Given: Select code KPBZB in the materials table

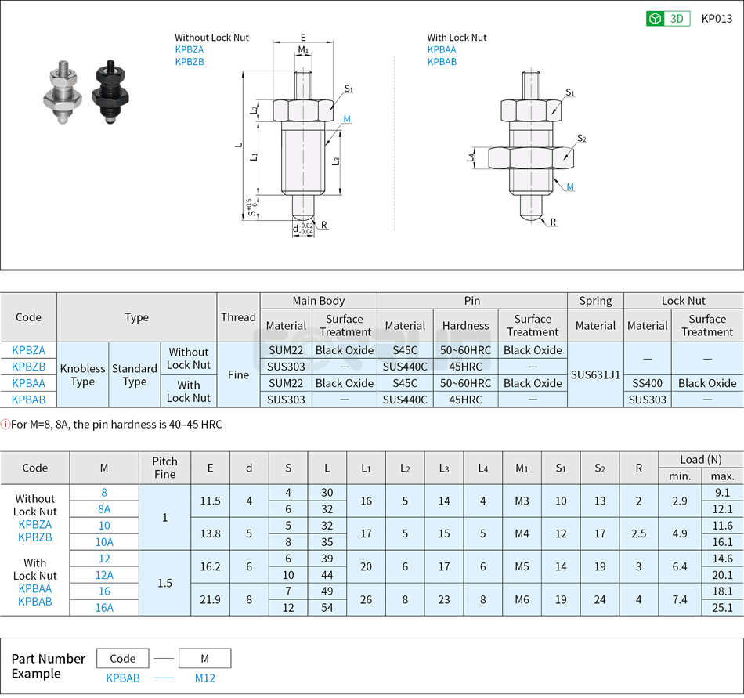Looking at the screenshot, I should pyautogui.click(x=28, y=367).
